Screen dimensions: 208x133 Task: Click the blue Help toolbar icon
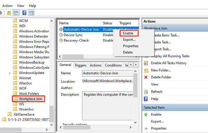(x=25, y=13)
